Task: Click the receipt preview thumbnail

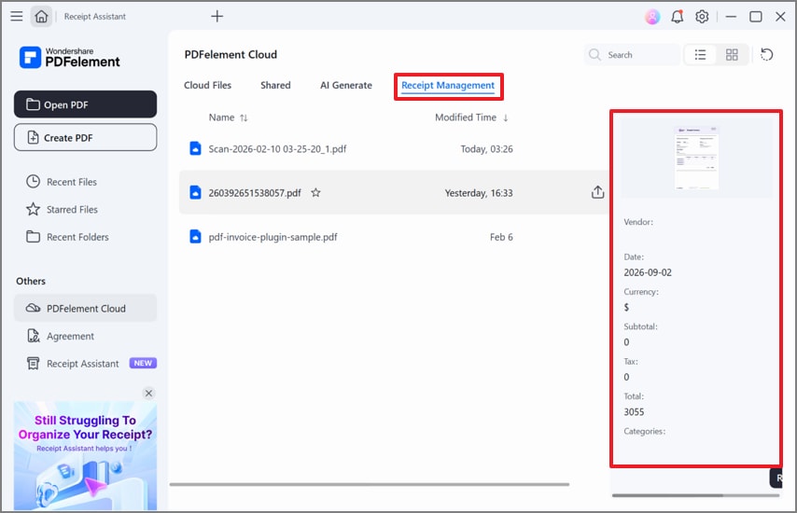Action: pos(696,158)
